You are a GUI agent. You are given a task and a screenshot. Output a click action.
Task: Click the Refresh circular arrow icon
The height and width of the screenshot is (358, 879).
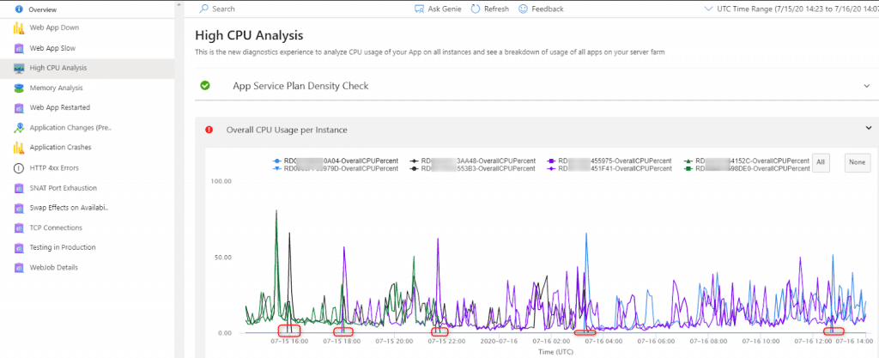pyautogui.click(x=476, y=9)
